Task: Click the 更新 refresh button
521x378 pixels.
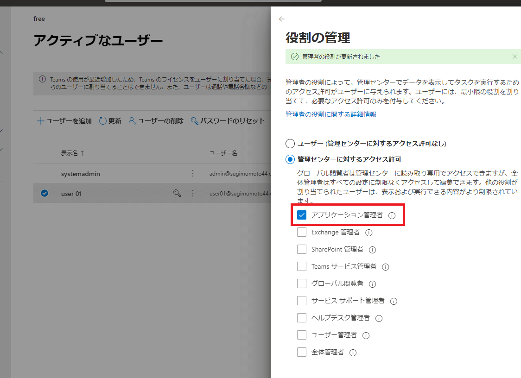Action: coord(110,121)
